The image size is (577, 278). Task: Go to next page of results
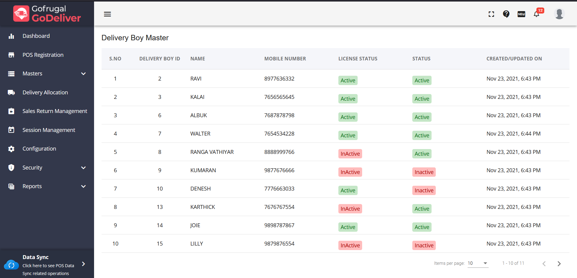(x=559, y=264)
